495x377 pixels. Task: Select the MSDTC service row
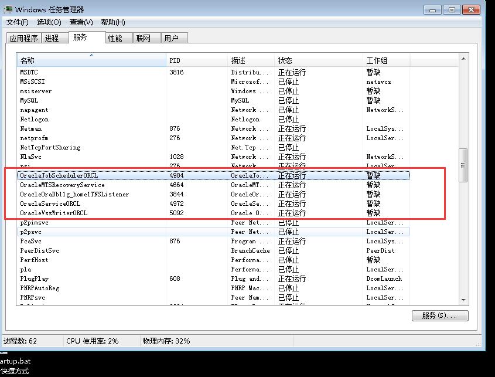(x=213, y=72)
